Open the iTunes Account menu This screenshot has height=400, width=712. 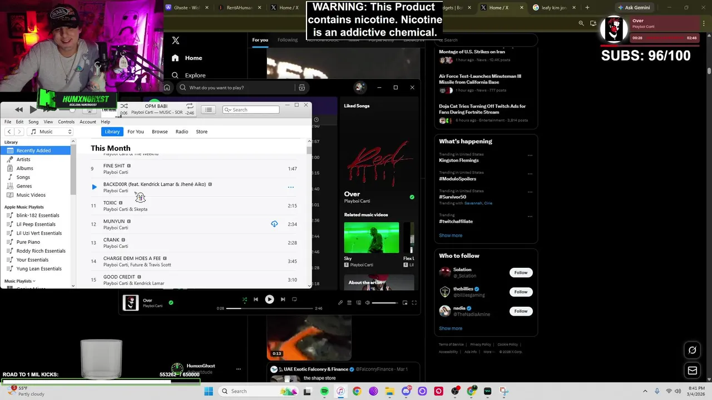pos(88,122)
